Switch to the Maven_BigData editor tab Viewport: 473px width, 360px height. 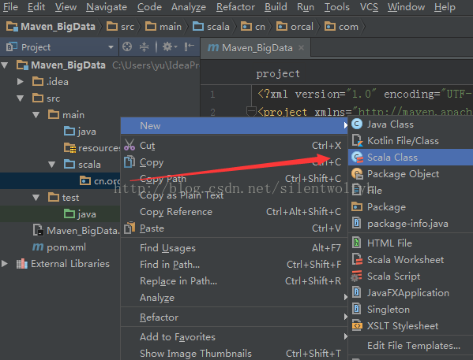click(257, 47)
